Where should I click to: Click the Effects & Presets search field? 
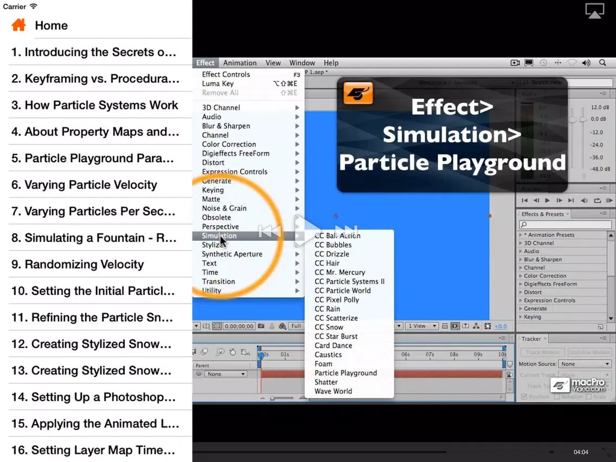point(565,224)
